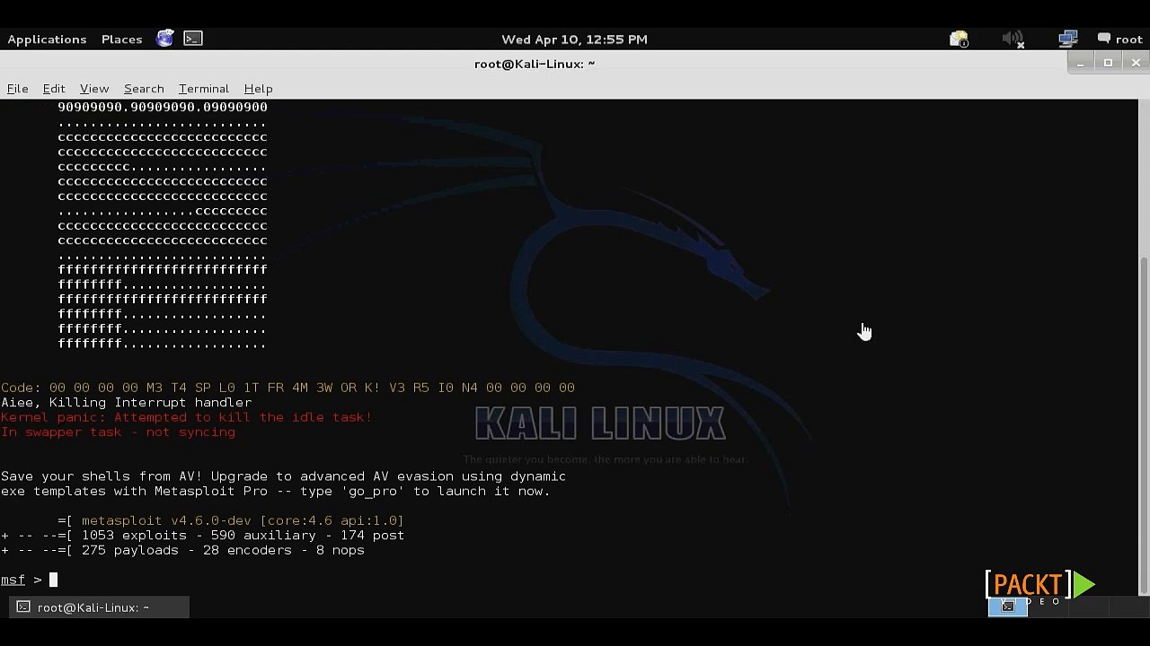Screen dimensions: 1150x646
Task: Click the chat bubble icon beside root
Action: pyautogui.click(x=1104, y=39)
